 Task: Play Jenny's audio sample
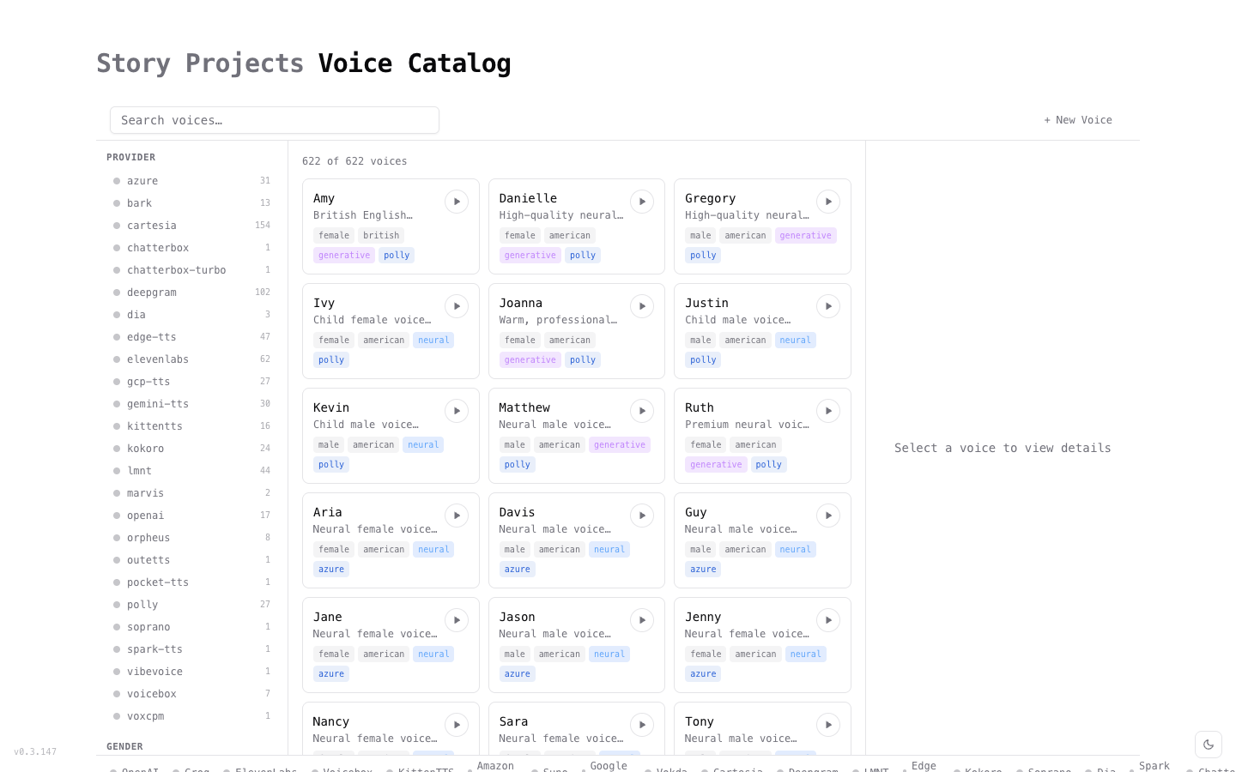click(827, 620)
